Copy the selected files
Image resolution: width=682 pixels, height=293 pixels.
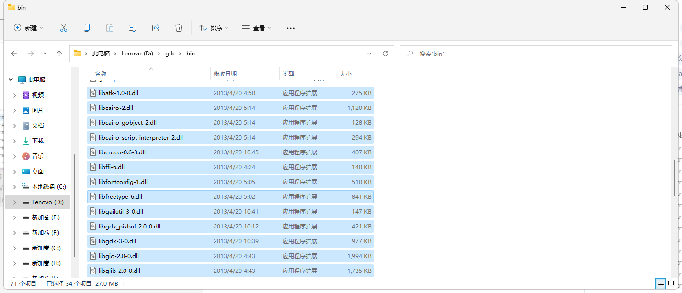click(x=87, y=28)
